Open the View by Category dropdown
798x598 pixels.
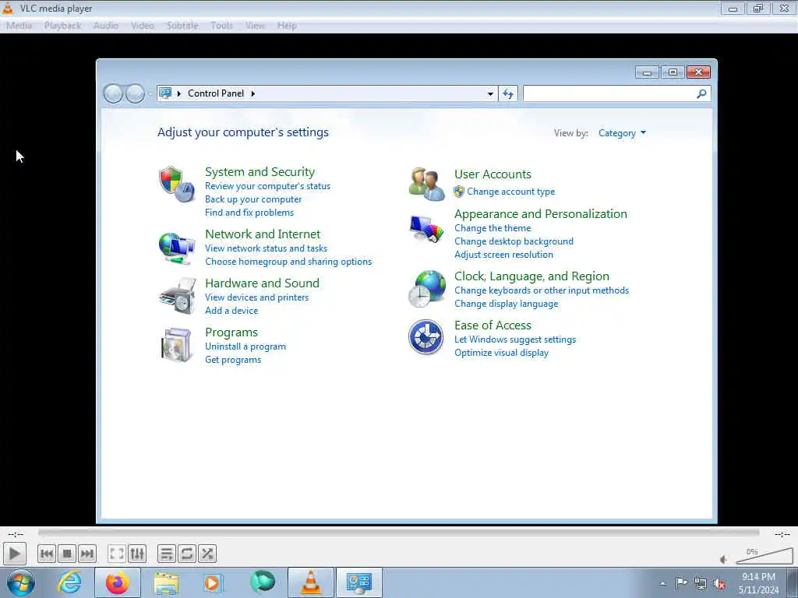coord(622,133)
